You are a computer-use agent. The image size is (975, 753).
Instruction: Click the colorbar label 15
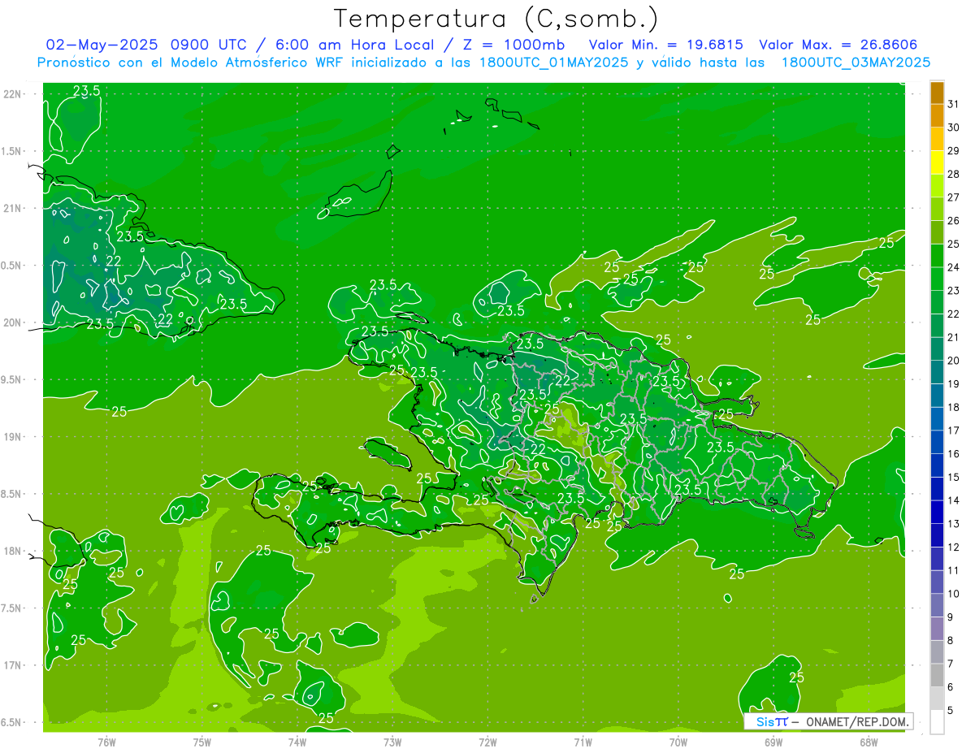954,477
